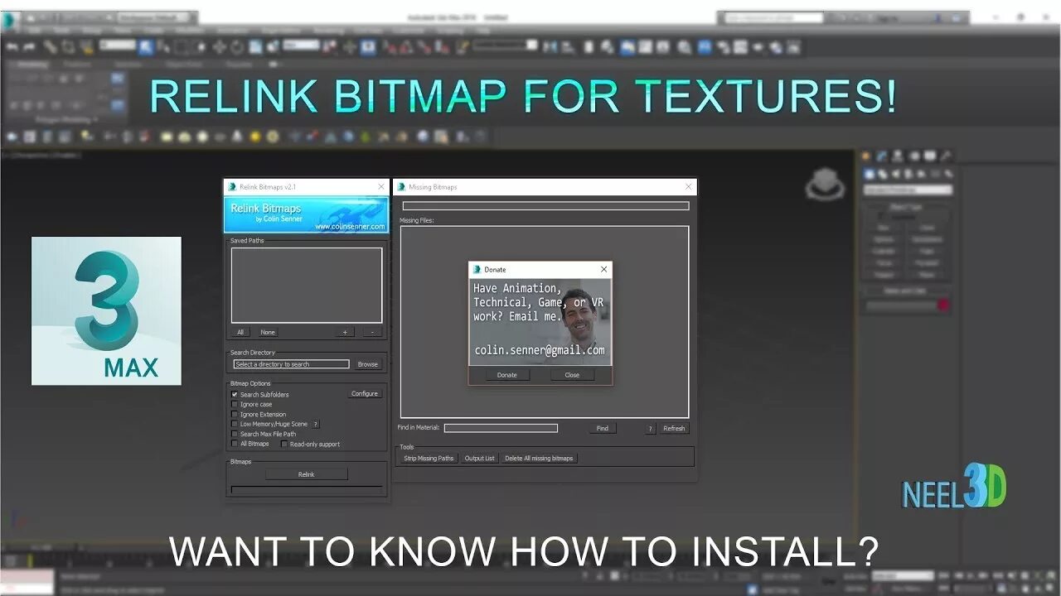Screen dimensions: 1061x596
Task: Click the Find button in Missing Bitmaps
Action: 602,428
